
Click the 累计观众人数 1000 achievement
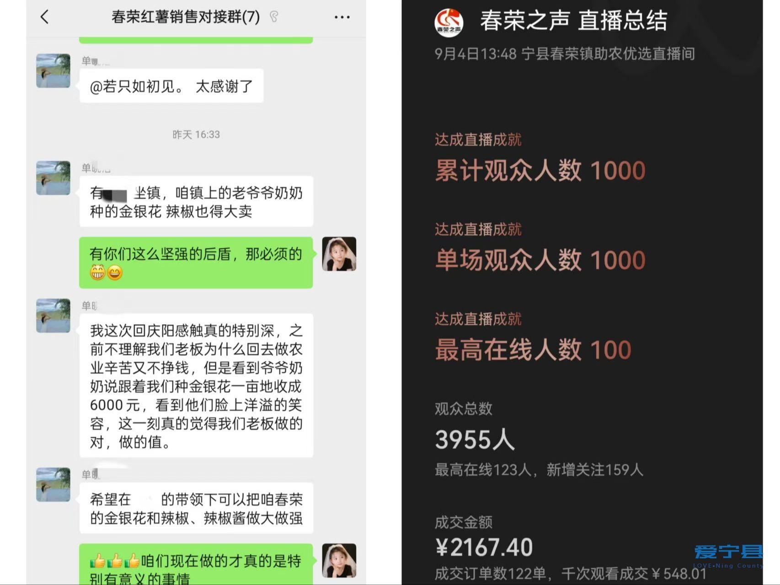540,170
